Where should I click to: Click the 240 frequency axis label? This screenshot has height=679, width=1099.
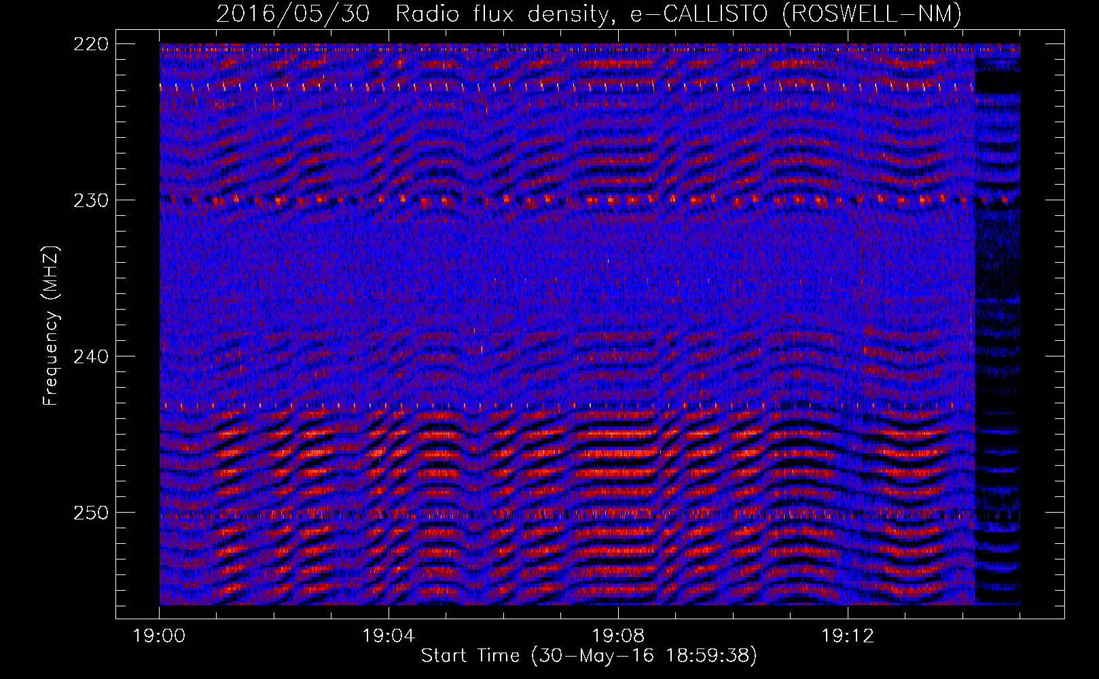91,356
